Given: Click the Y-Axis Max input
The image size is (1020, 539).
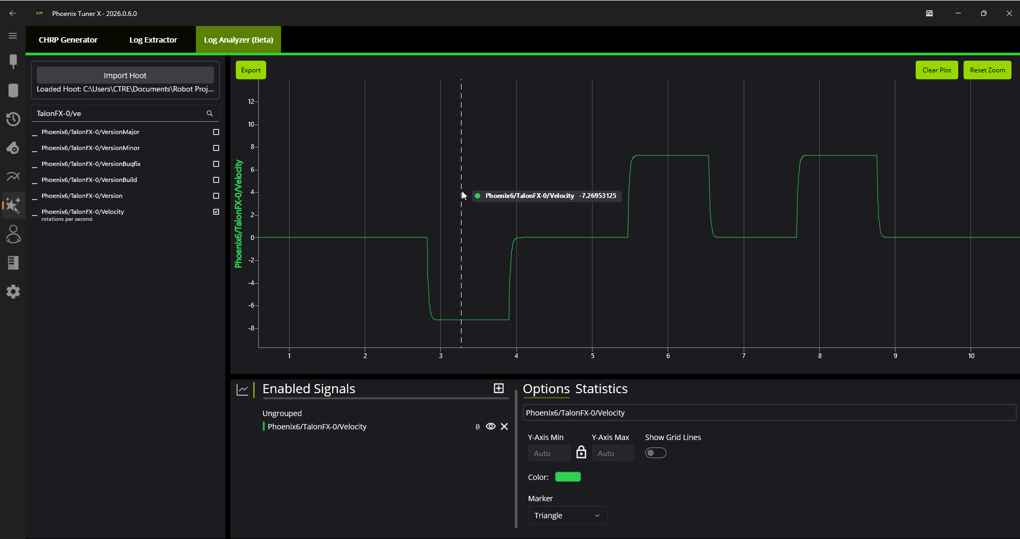Looking at the screenshot, I should coord(613,453).
